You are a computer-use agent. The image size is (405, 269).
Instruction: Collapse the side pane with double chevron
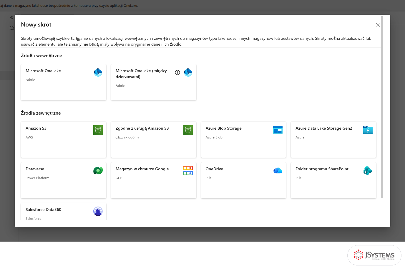point(12,18)
